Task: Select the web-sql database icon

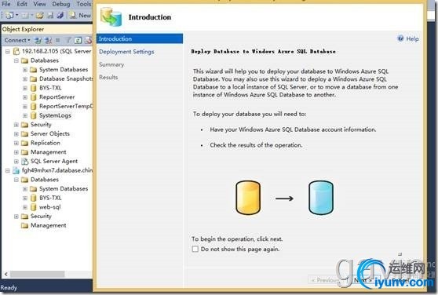Action: [x=33, y=207]
